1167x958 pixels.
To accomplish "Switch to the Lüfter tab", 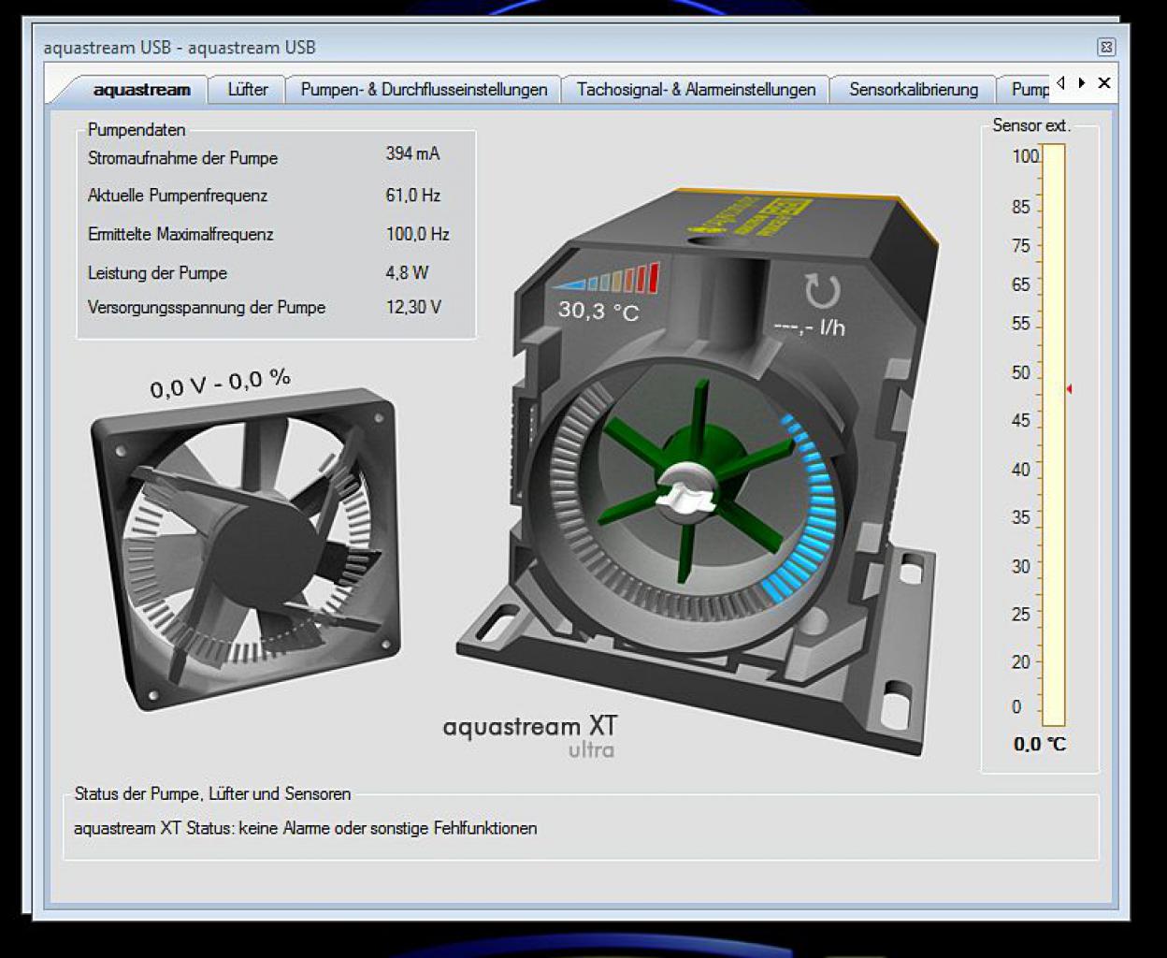I will [248, 90].
